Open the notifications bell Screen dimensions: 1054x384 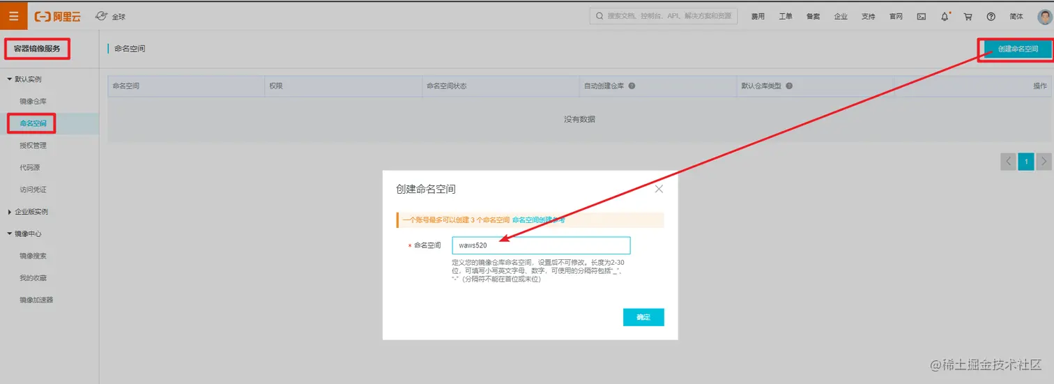point(945,16)
